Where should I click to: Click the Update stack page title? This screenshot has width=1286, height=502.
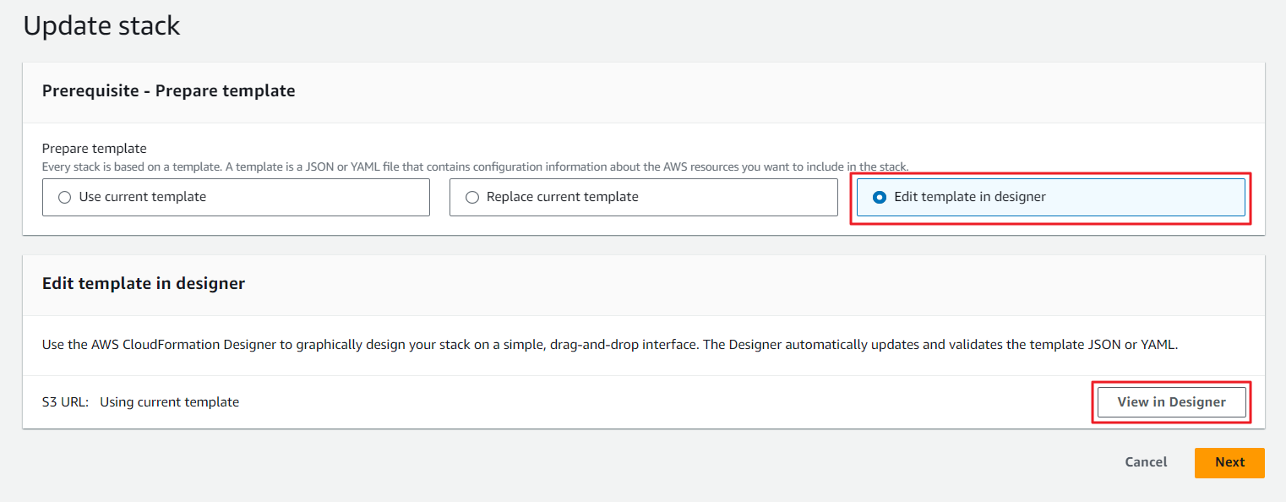pos(101,25)
